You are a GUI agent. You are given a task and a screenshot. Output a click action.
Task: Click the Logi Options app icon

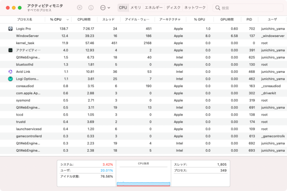click(10, 79)
